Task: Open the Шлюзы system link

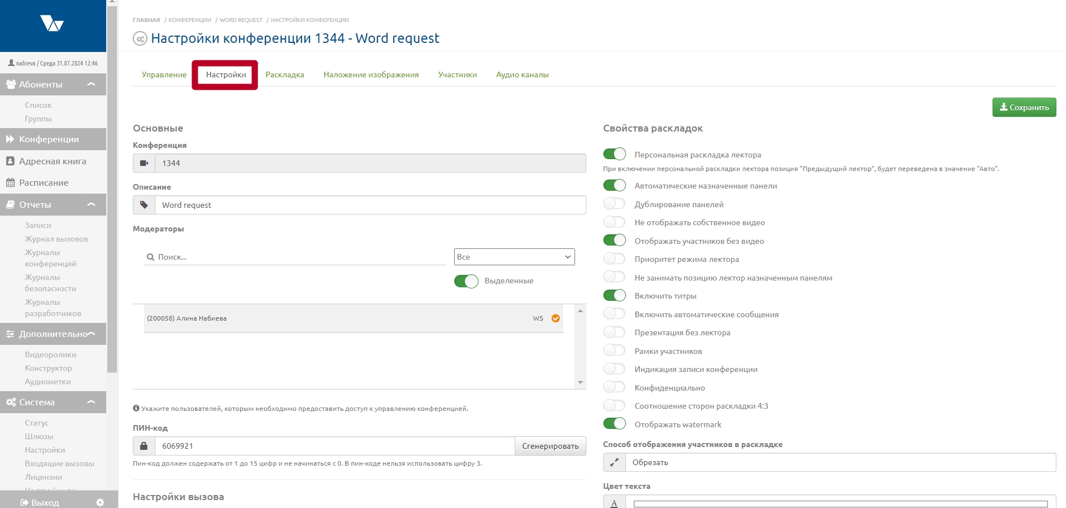Action: [x=39, y=436]
